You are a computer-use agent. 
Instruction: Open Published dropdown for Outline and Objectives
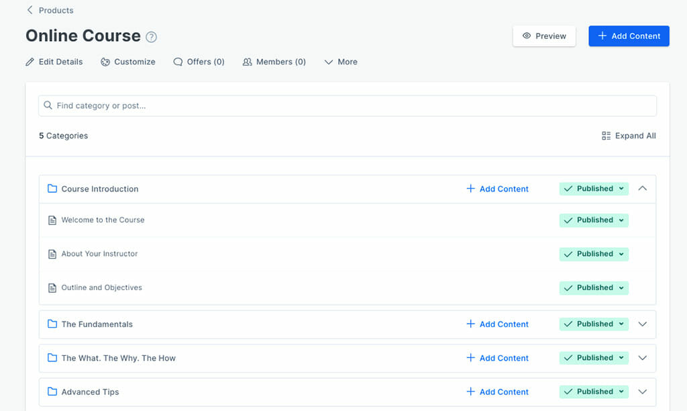tap(594, 287)
